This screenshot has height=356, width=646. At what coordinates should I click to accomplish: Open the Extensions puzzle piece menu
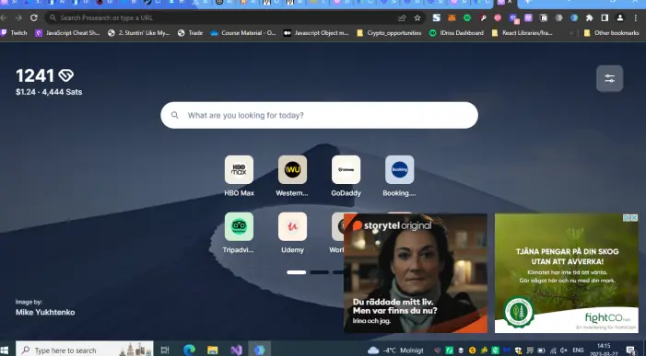tap(590, 17)
